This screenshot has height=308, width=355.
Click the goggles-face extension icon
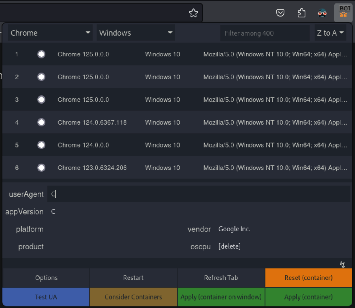pyautogui.click(x=322, y=13)
